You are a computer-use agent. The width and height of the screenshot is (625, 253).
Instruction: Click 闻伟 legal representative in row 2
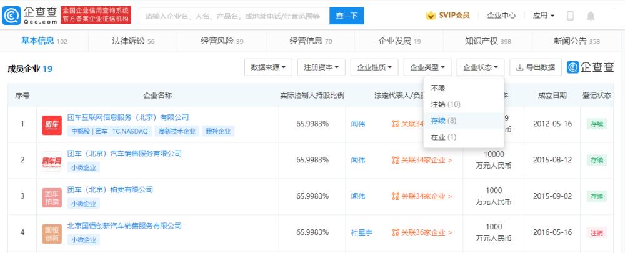[358, 160]
